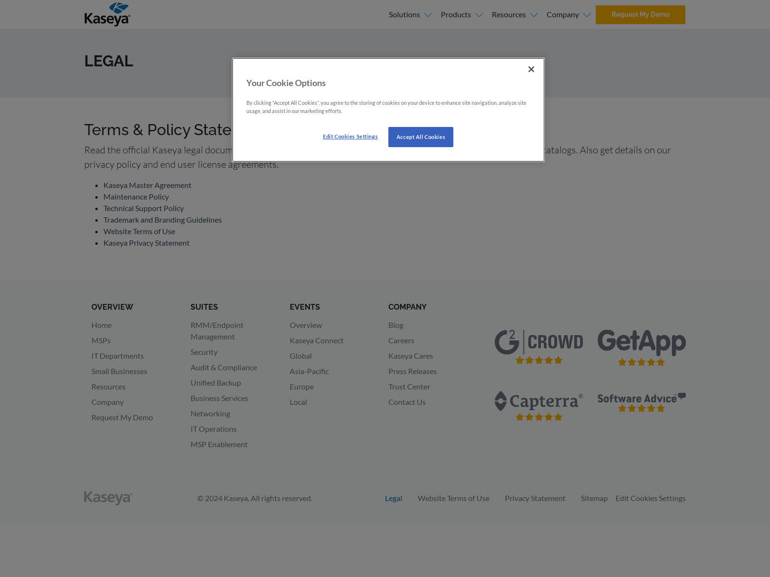Open the Resources menu item

(x=509, y=14)
